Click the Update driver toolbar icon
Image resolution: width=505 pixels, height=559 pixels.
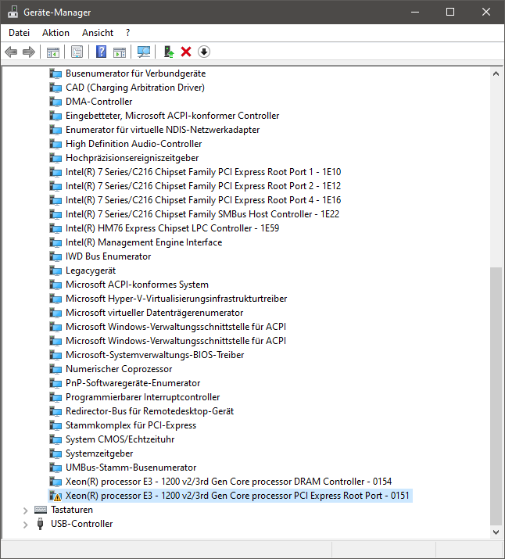[169, 52]
